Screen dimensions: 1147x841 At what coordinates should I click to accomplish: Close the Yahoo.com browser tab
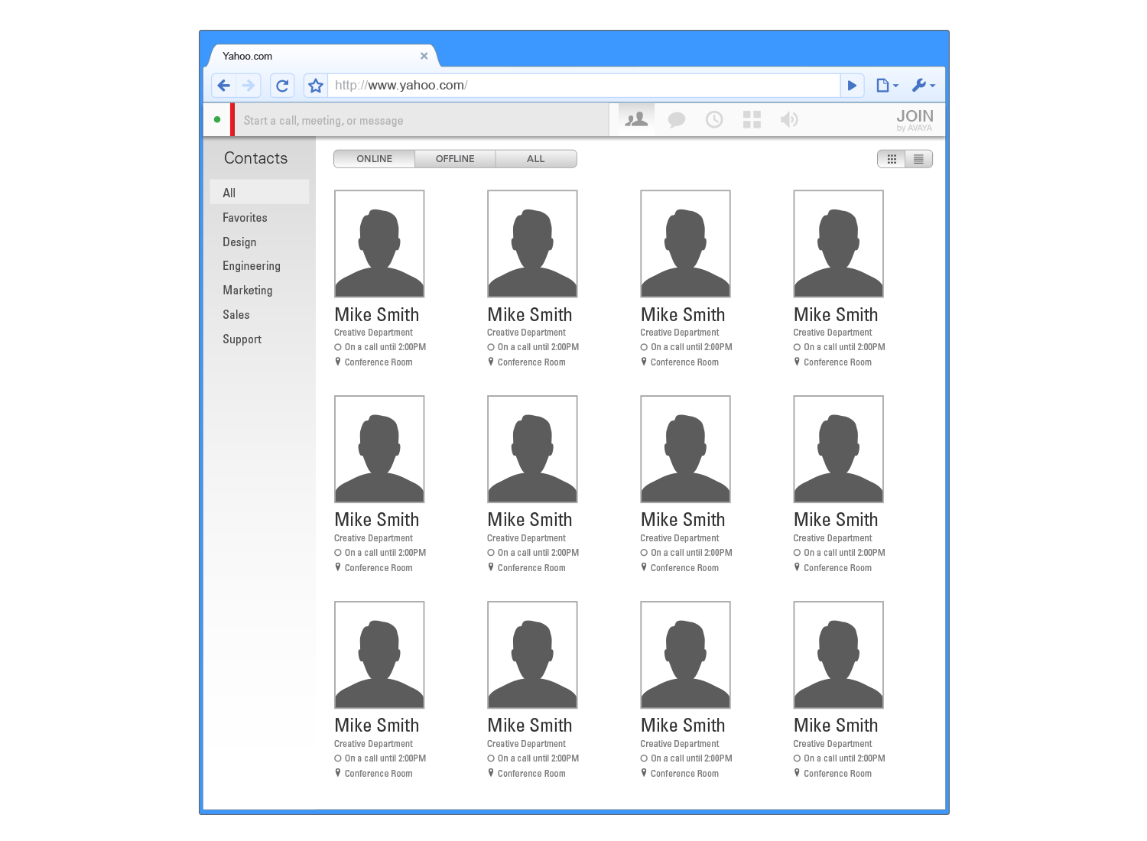[424, 56]
